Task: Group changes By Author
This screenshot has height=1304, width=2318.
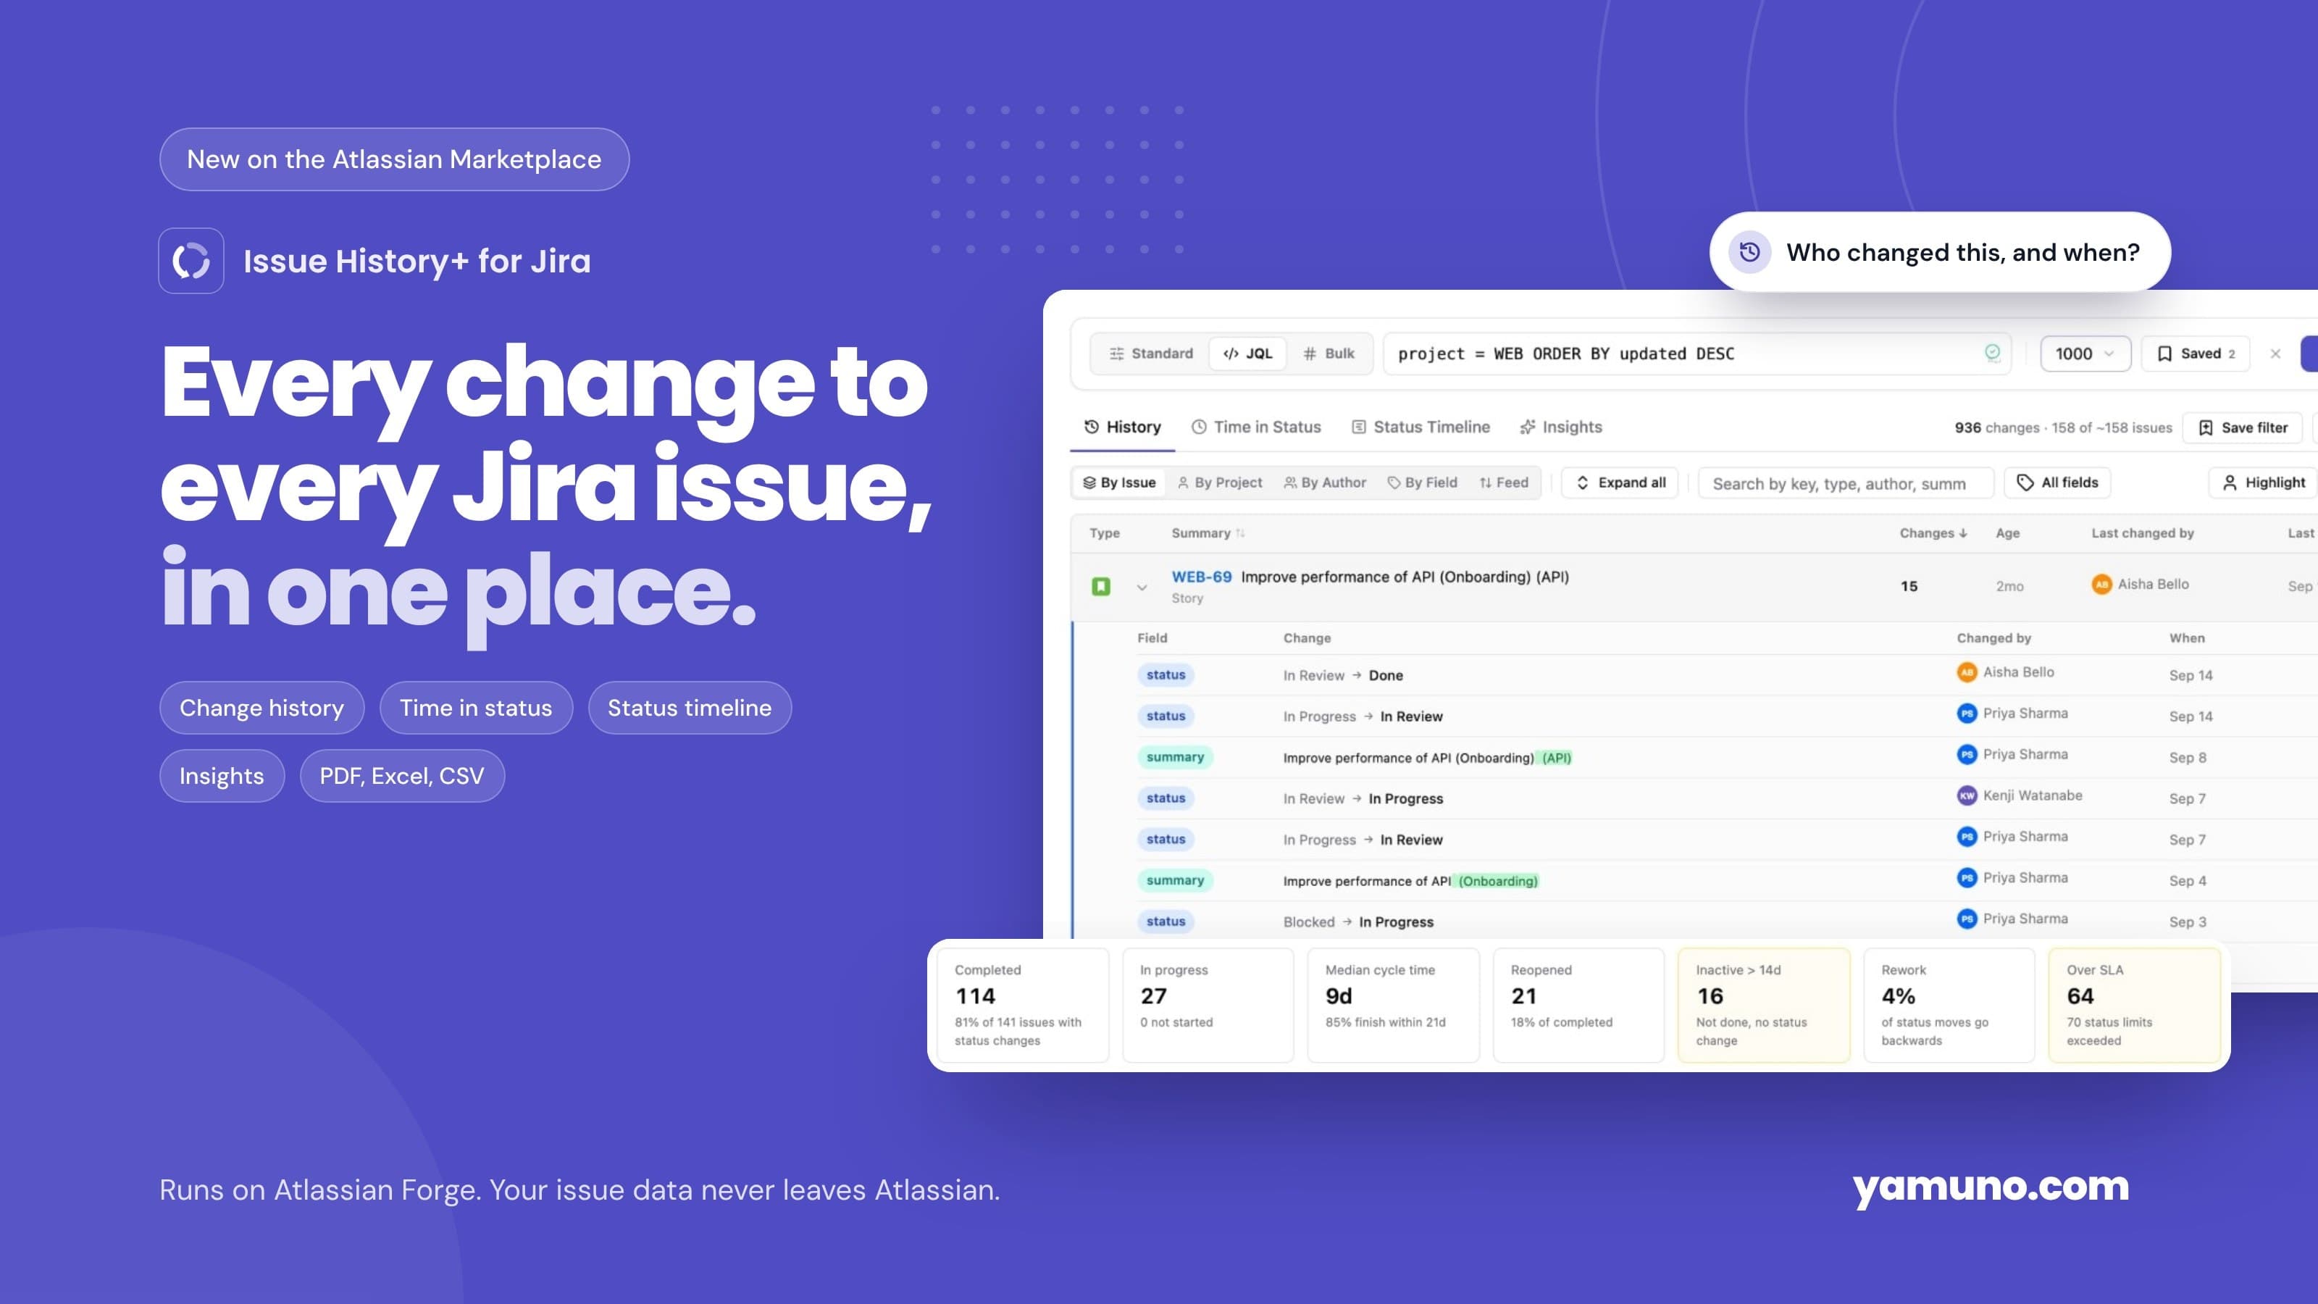Action: click(x=1325, y=482)
